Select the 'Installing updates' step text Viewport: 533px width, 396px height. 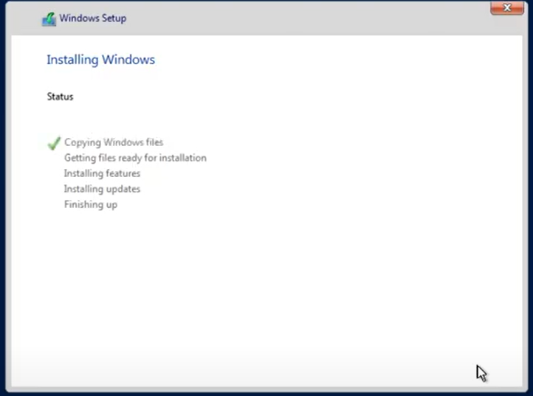(102, 189)
